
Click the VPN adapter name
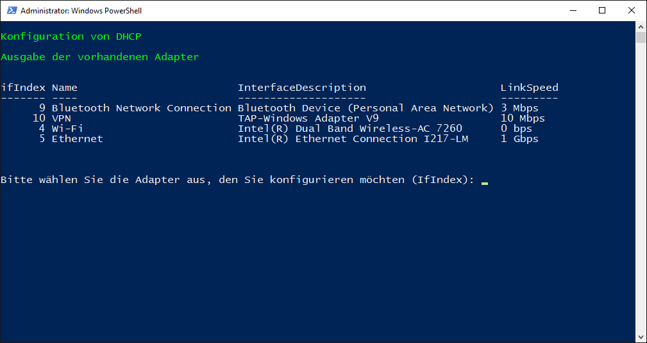click(x=61, y=118)
